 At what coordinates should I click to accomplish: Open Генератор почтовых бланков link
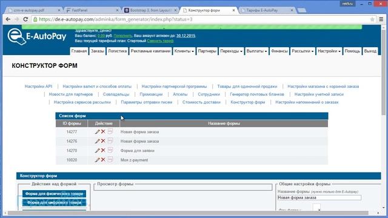click(257, 94)
